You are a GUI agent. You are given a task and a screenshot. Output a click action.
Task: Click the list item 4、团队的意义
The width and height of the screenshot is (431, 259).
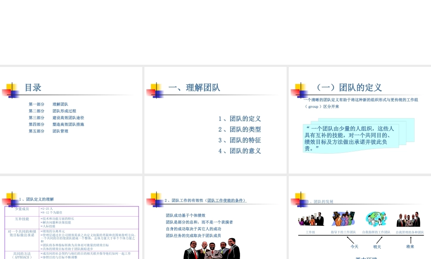[239, 151]
